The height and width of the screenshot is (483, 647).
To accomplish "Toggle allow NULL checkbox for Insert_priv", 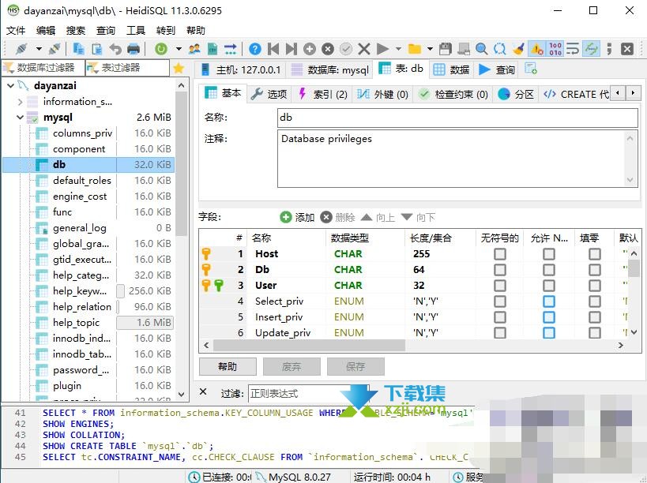I will 549,317.
